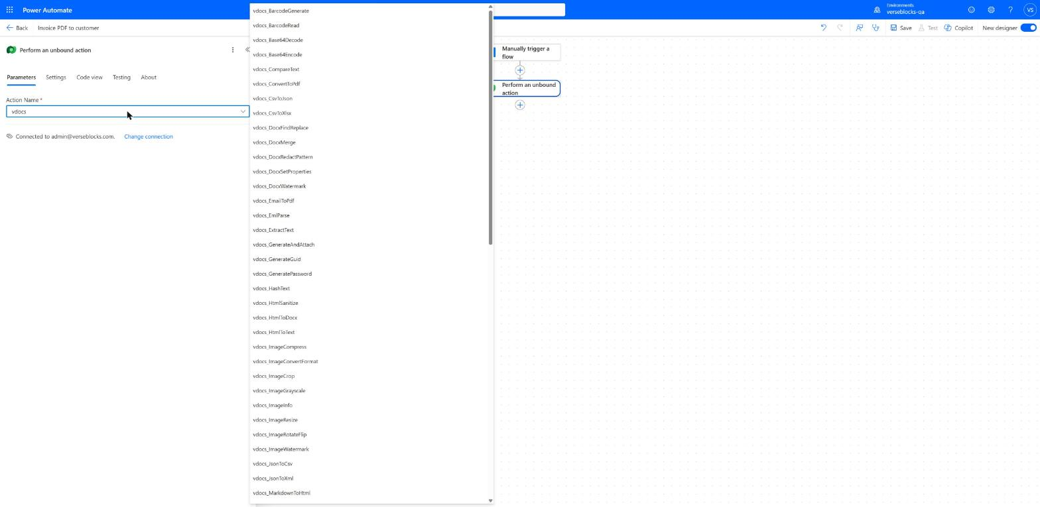This screenshot has height=507, width=1040.
Task: Click the connection link icon
Action: (x=9, y=137)
